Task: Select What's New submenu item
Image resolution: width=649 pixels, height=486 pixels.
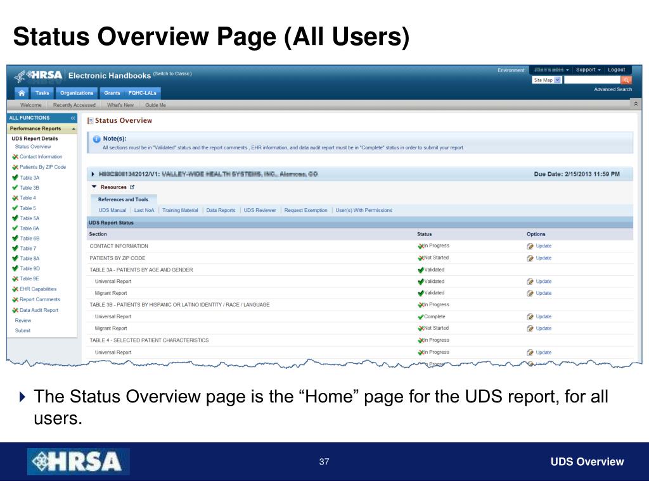Action: tap(120, 105)
